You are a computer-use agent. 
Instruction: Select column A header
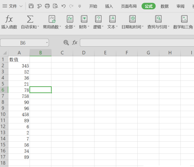pyautogui.click(x=19, y=53)
